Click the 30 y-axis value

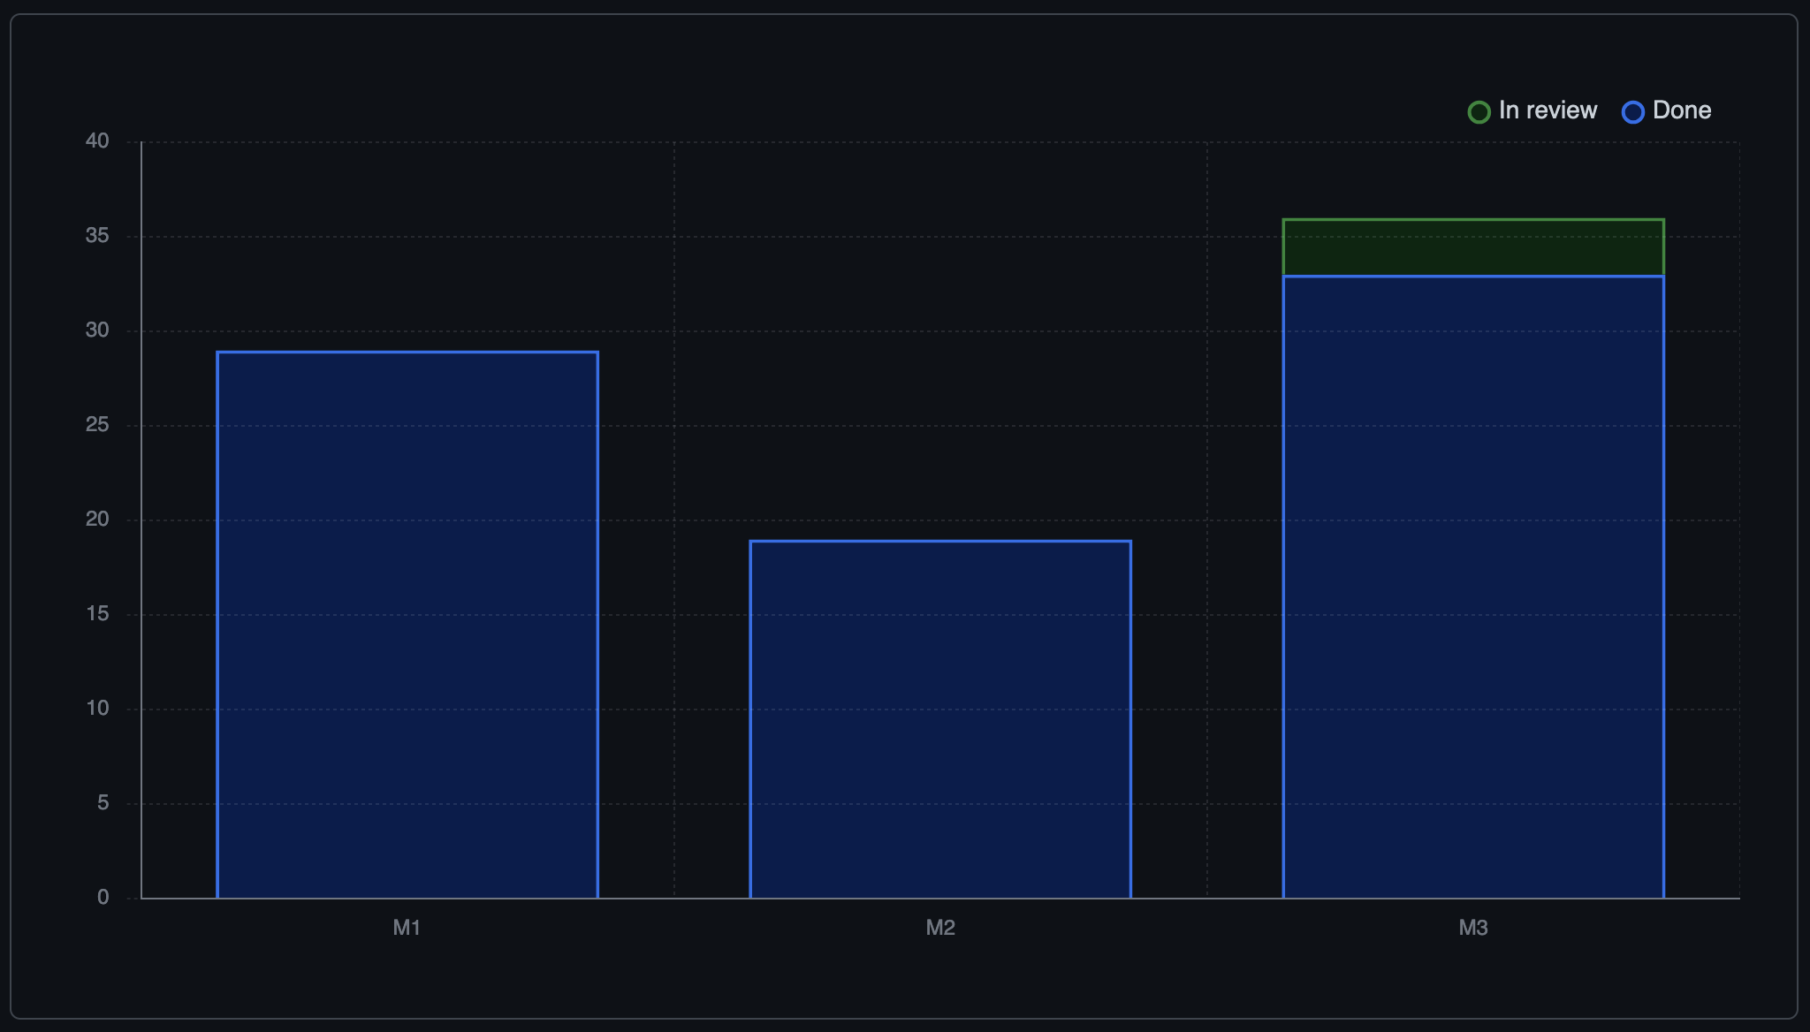point(97,330)
